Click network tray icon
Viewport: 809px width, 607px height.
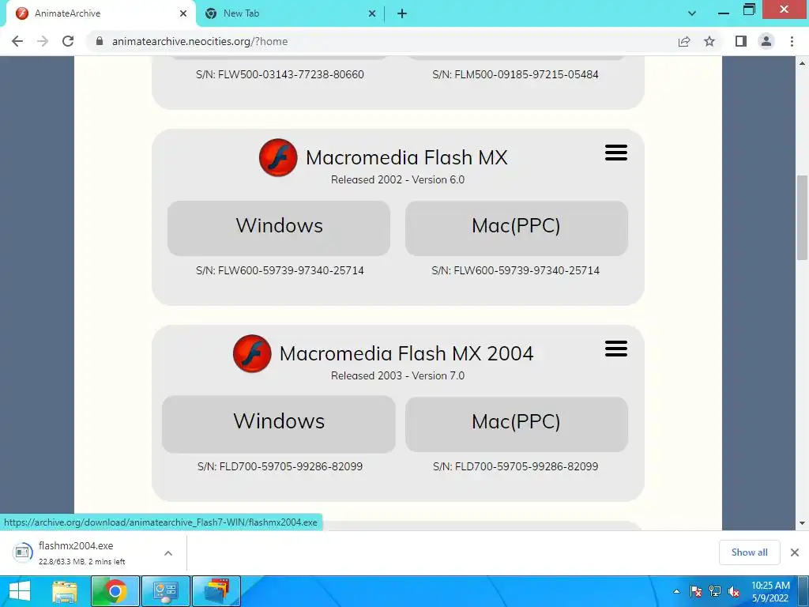[715, 591]
